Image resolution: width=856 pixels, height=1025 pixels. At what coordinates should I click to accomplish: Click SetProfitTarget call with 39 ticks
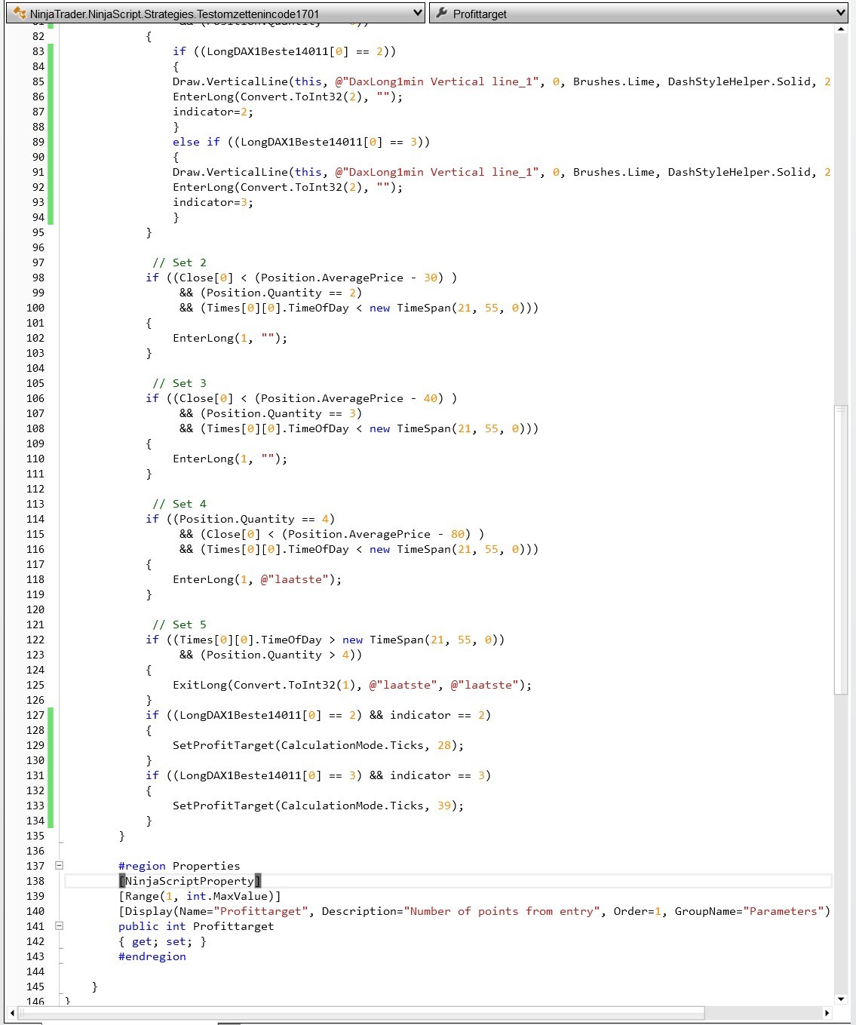coord(318,806)
